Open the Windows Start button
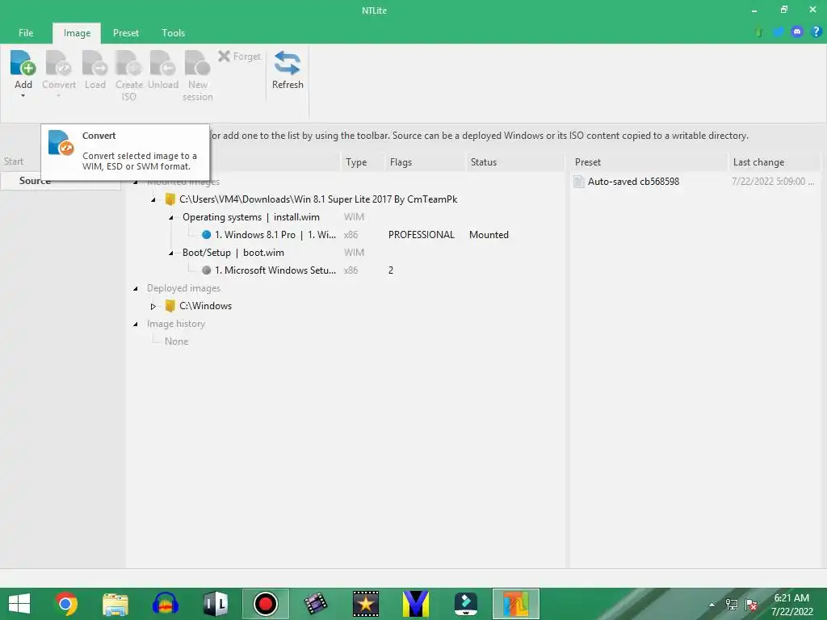The width and height of the screenshot is (827, 620). 19,604
